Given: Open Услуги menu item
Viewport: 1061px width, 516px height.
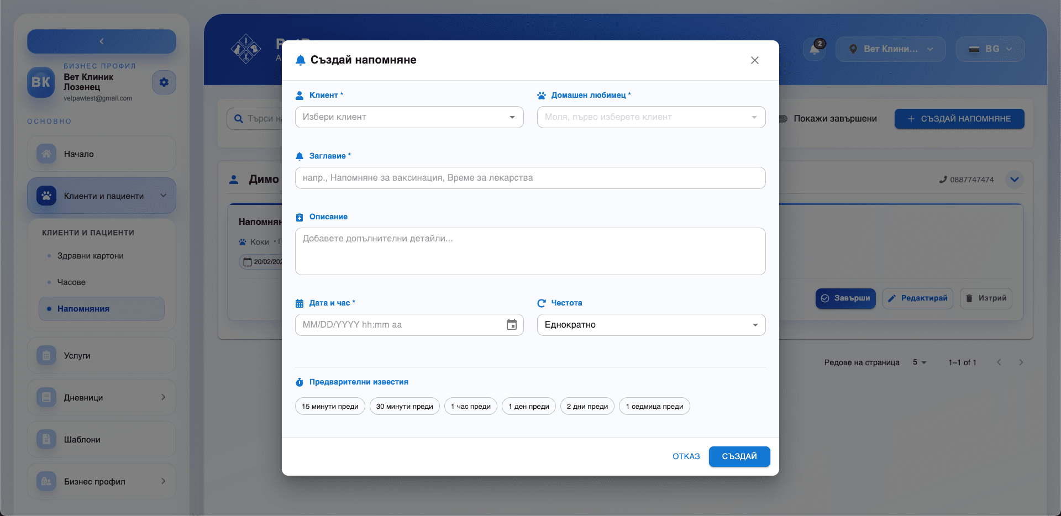Looking at the screenshot, I should click(102, 355).
